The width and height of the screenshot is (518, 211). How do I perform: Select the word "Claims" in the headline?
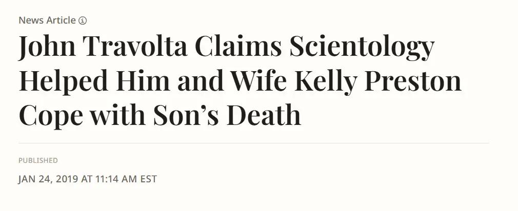coord(238,47)
